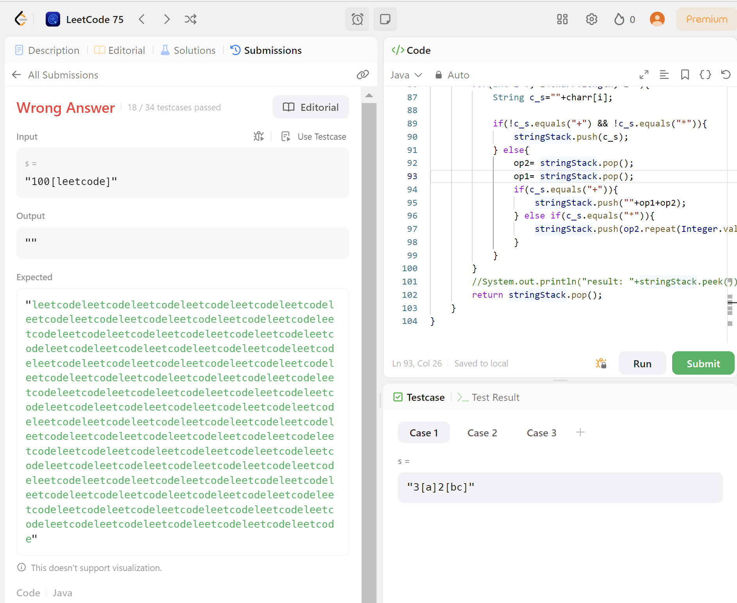Check the streak flame counter

point(625,19)
